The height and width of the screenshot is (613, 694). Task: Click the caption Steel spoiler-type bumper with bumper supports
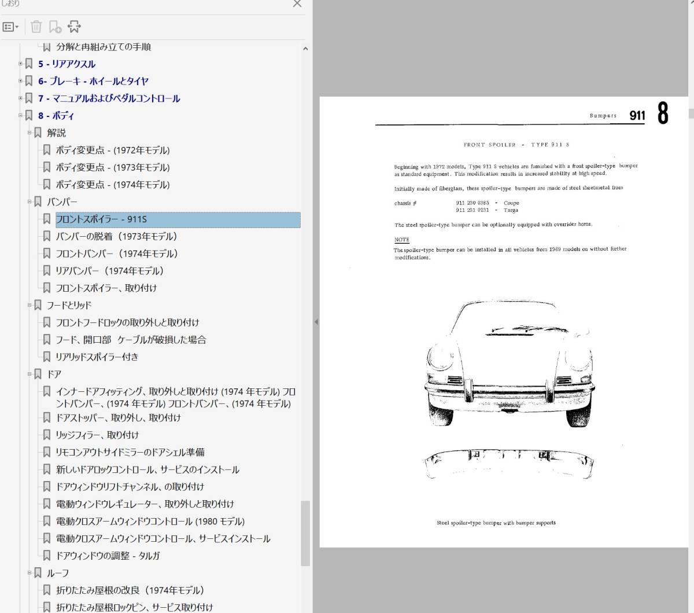point(496,523)
